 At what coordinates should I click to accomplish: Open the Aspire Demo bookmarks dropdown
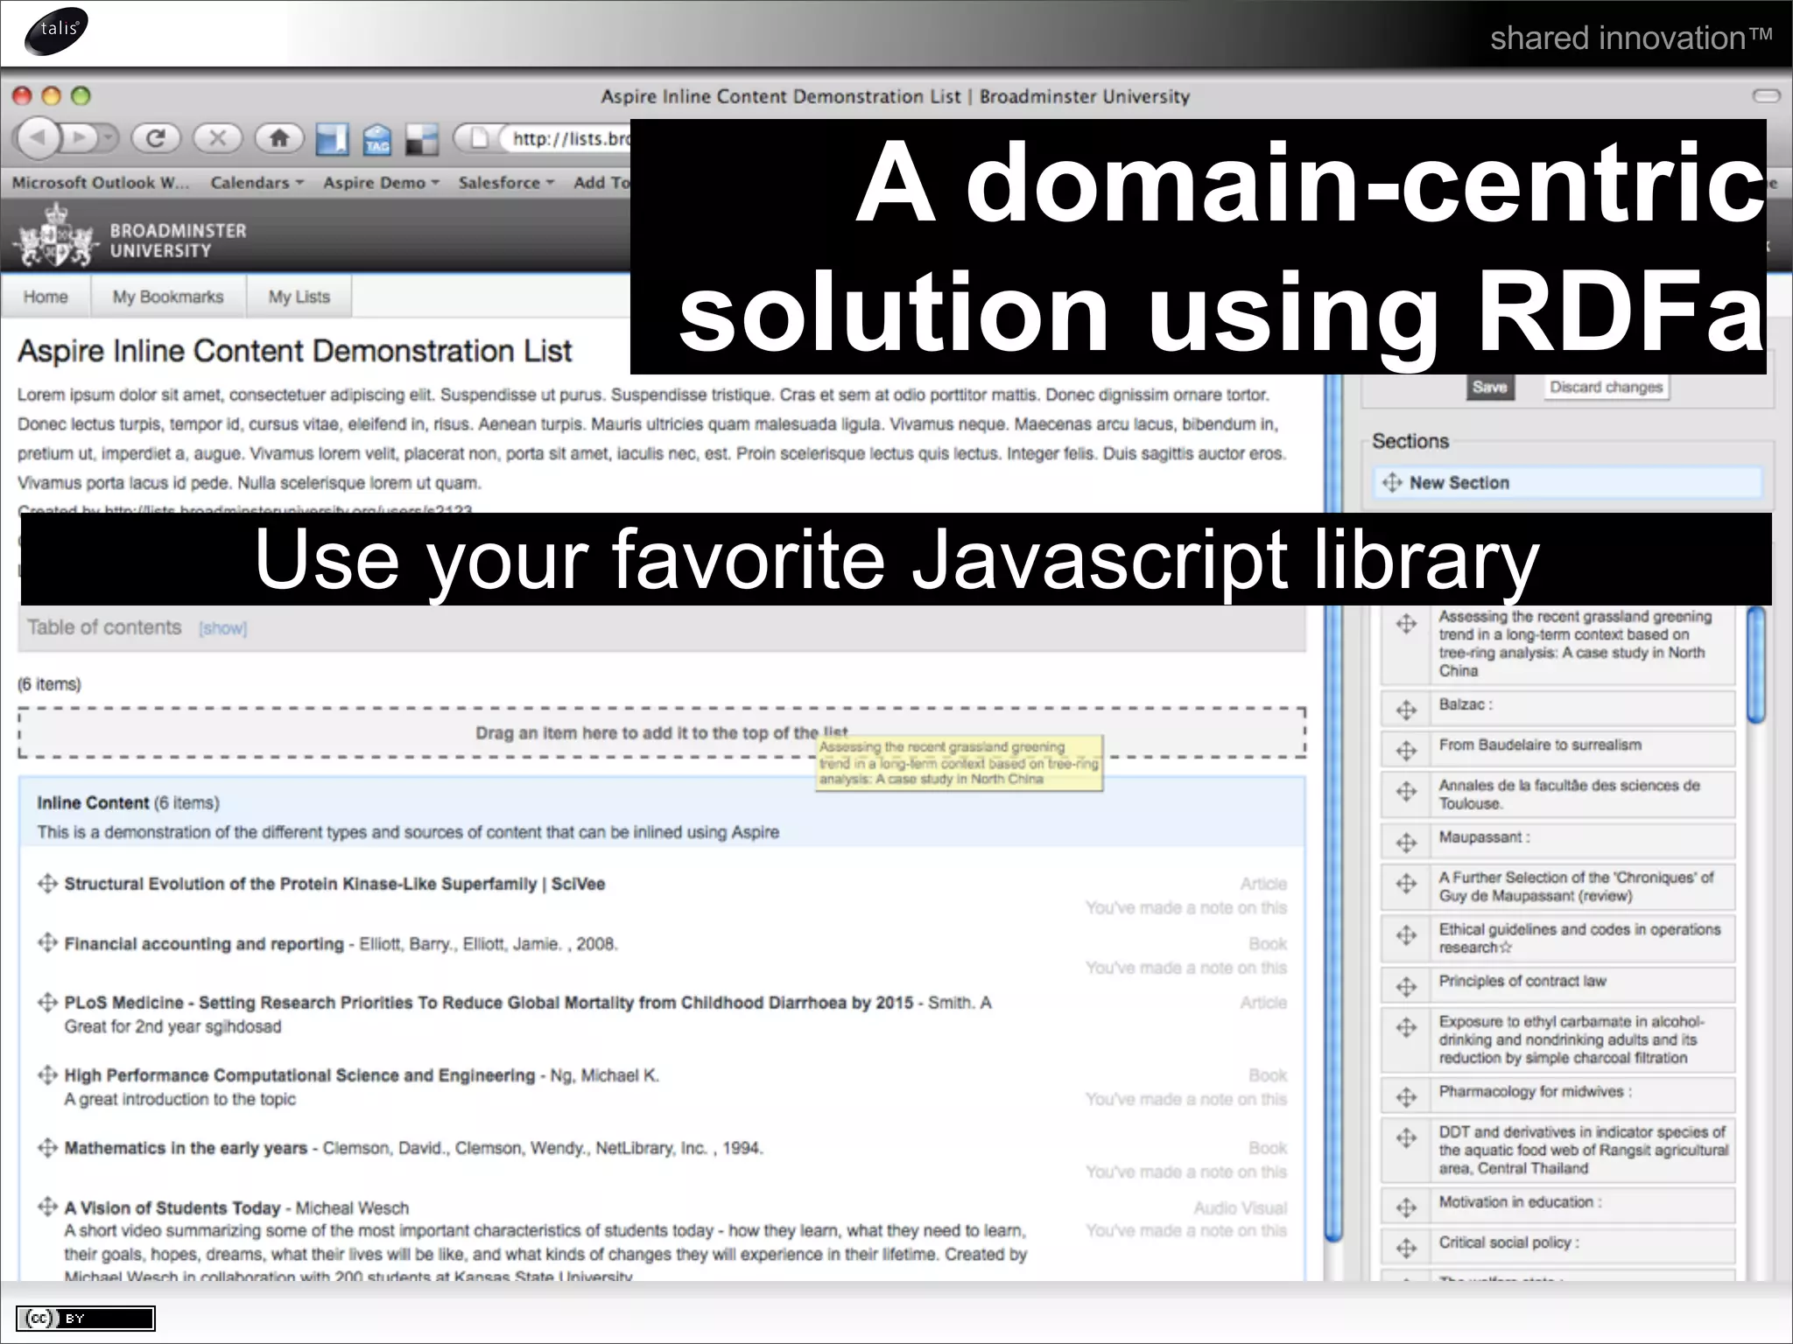coord(381,182)
